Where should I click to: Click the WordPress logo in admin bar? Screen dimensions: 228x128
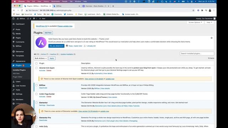coord(14,18)
